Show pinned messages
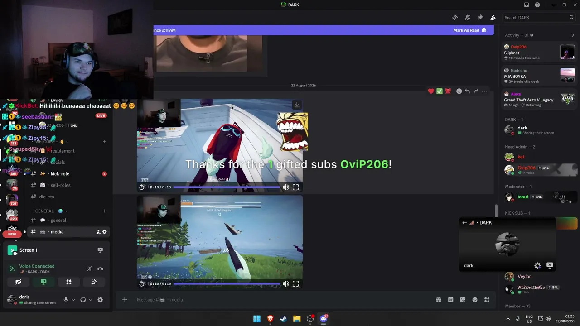 pos(480,18)
